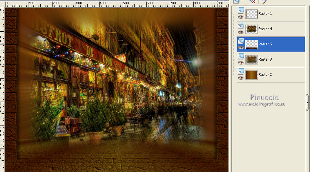Select the Raster 2 layer name
Screen dimensions: 310x172
point(265,75)
